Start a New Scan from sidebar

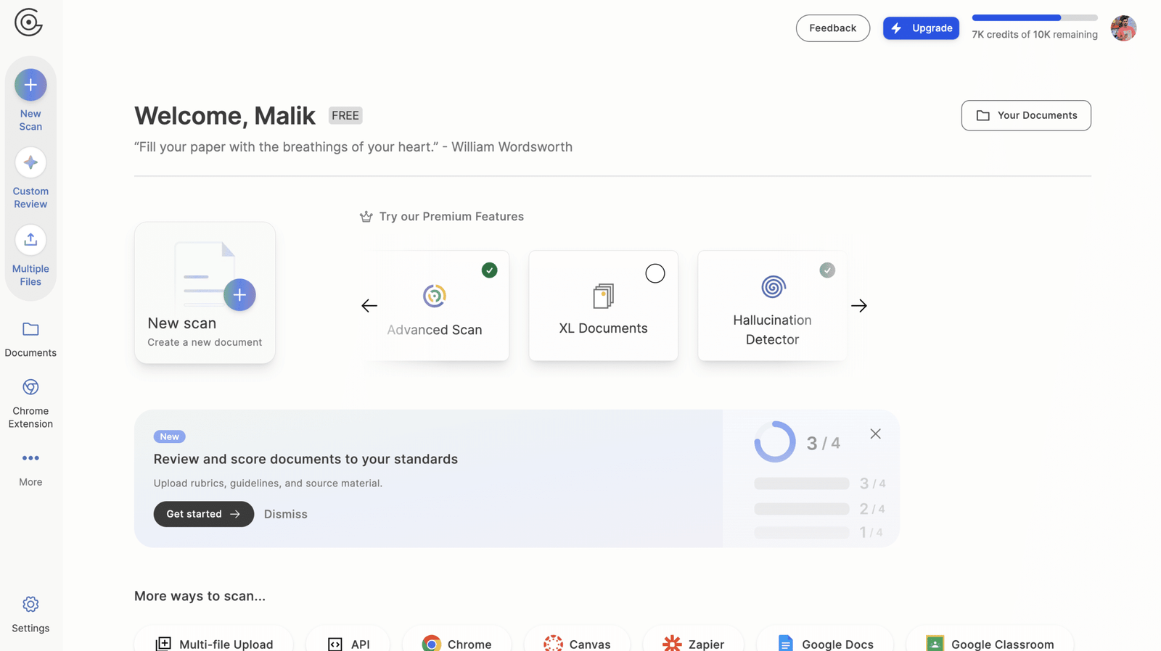(30, 100)
